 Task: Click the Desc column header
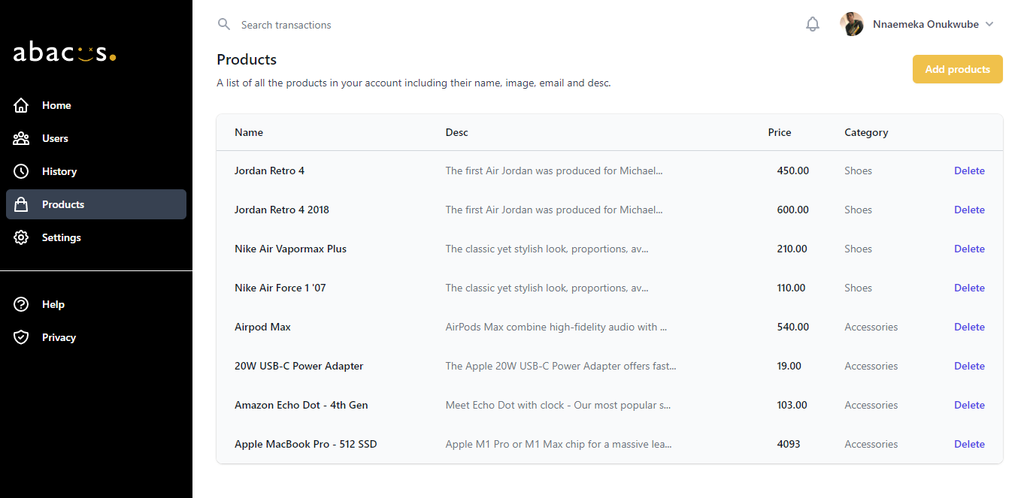pos(457,132)
